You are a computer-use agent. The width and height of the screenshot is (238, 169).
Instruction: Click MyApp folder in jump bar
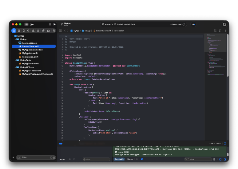(86, 31)
